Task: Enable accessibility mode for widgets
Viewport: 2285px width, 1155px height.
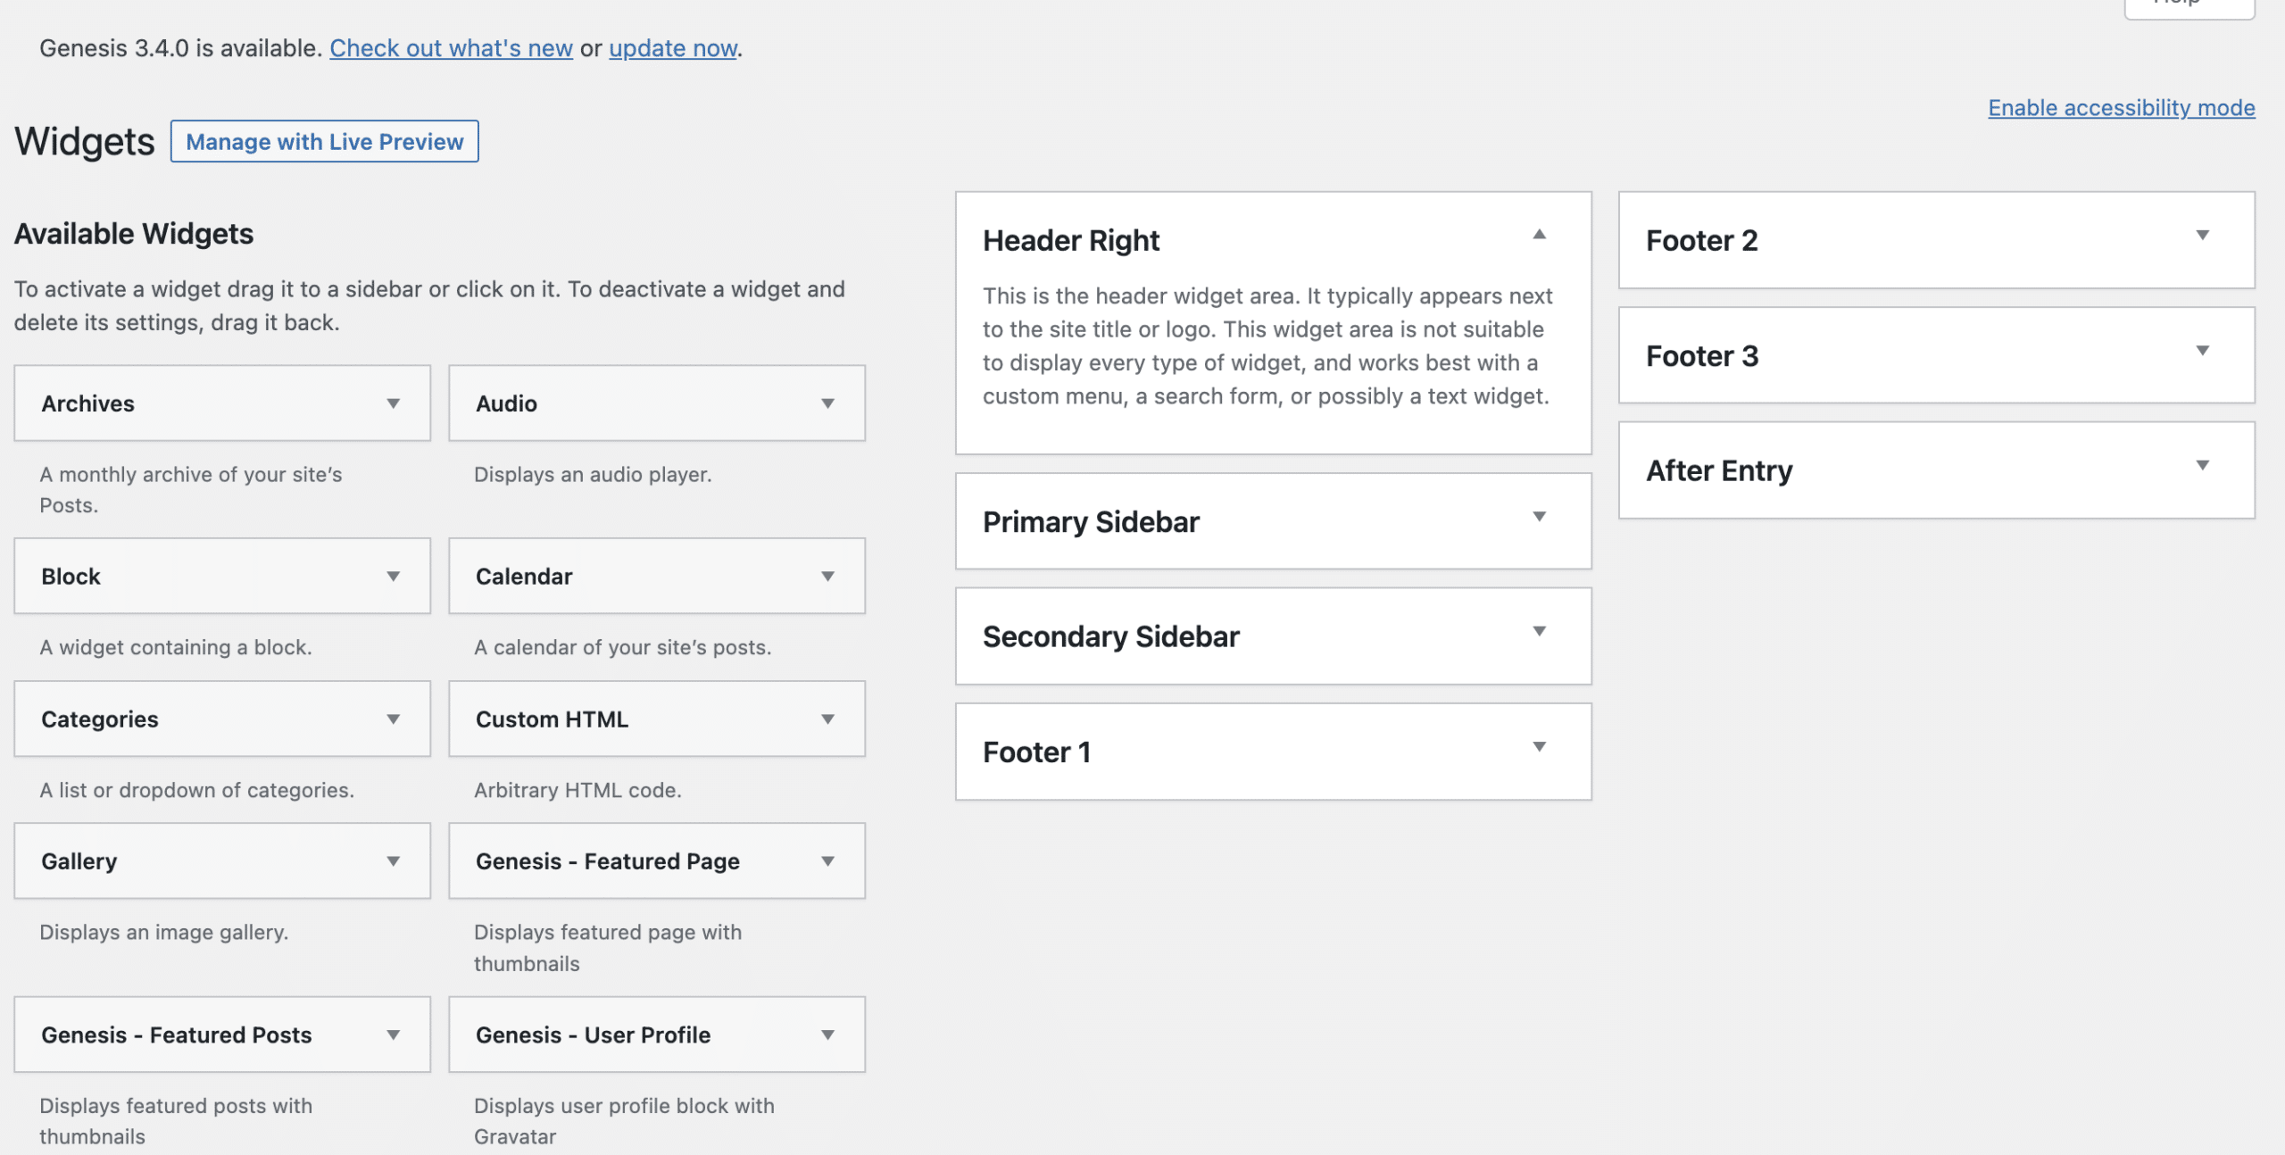Action: coord(2122,107)
